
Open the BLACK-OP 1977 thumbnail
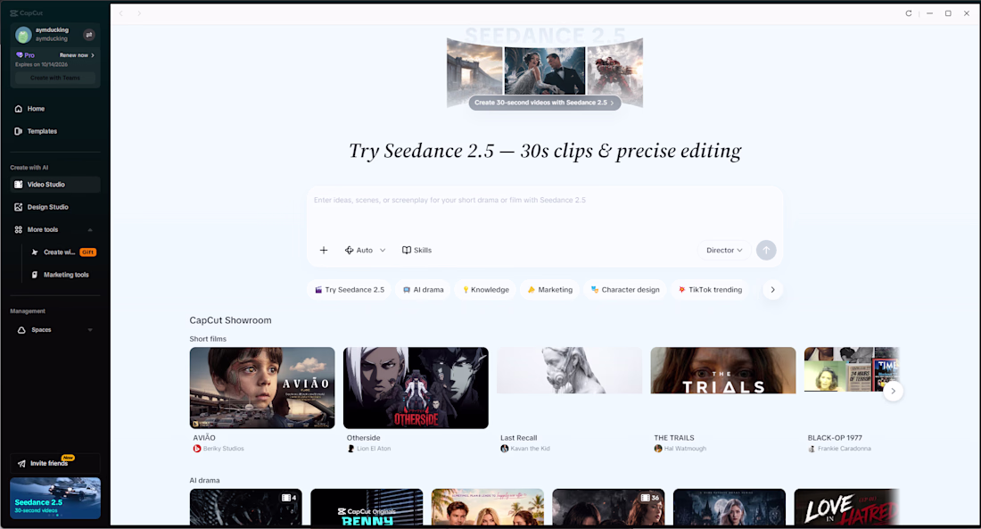tap(852, 370)
